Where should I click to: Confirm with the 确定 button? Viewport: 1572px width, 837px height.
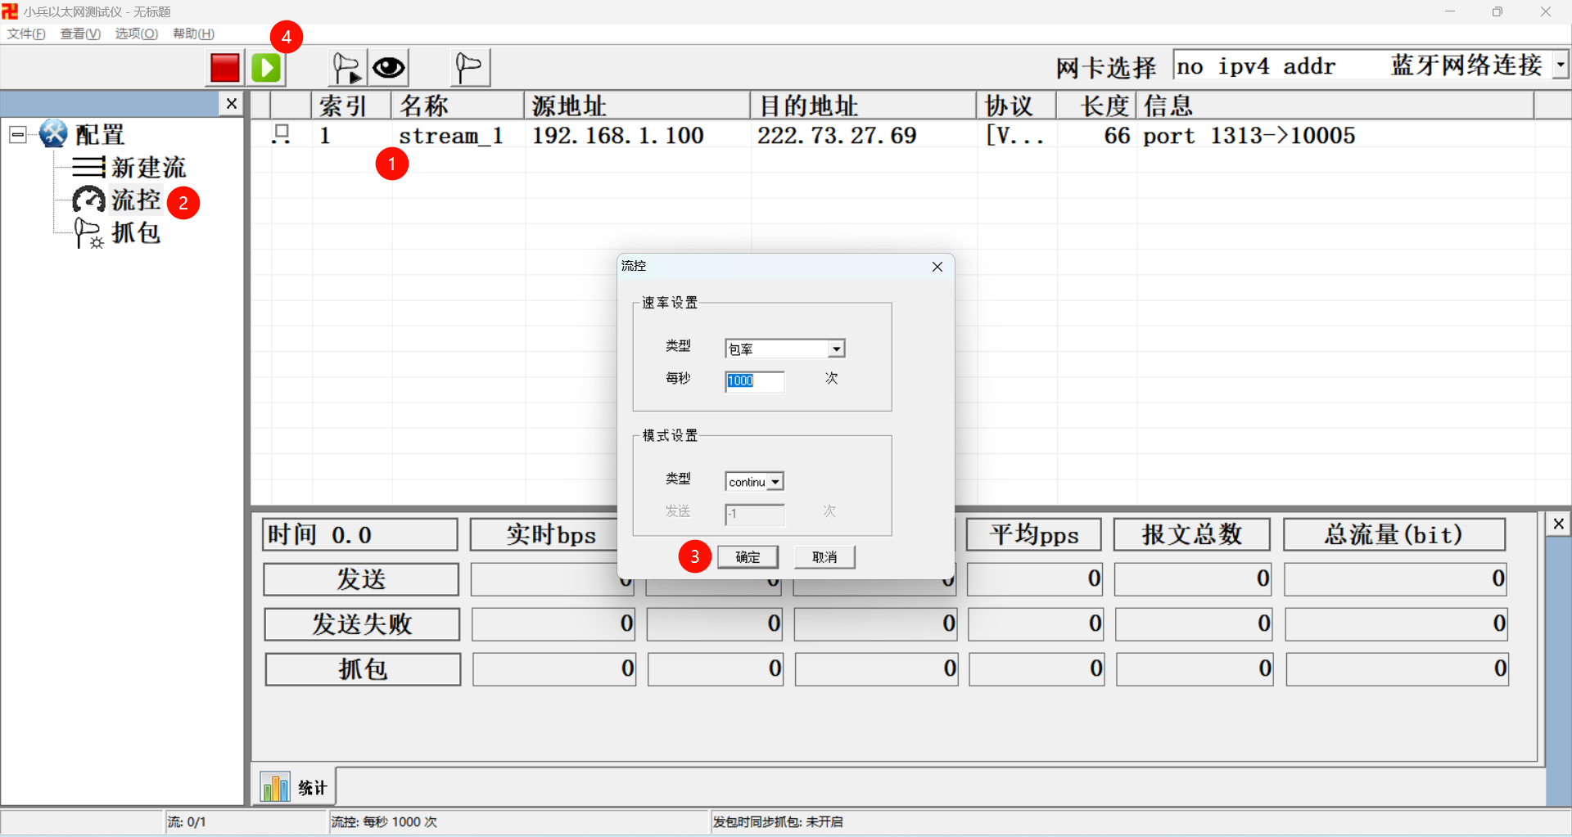[748, 557]
